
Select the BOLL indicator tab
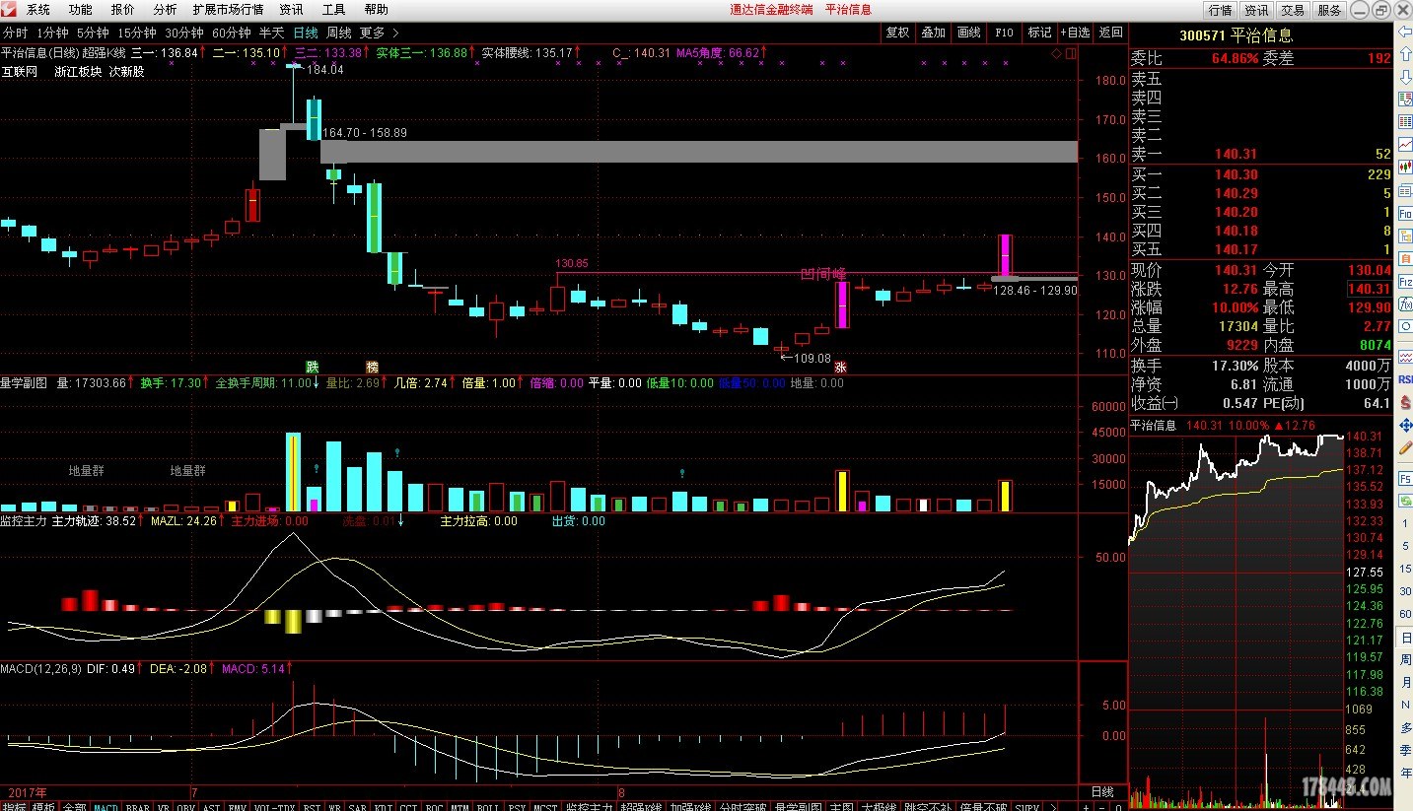coord(487,805)
